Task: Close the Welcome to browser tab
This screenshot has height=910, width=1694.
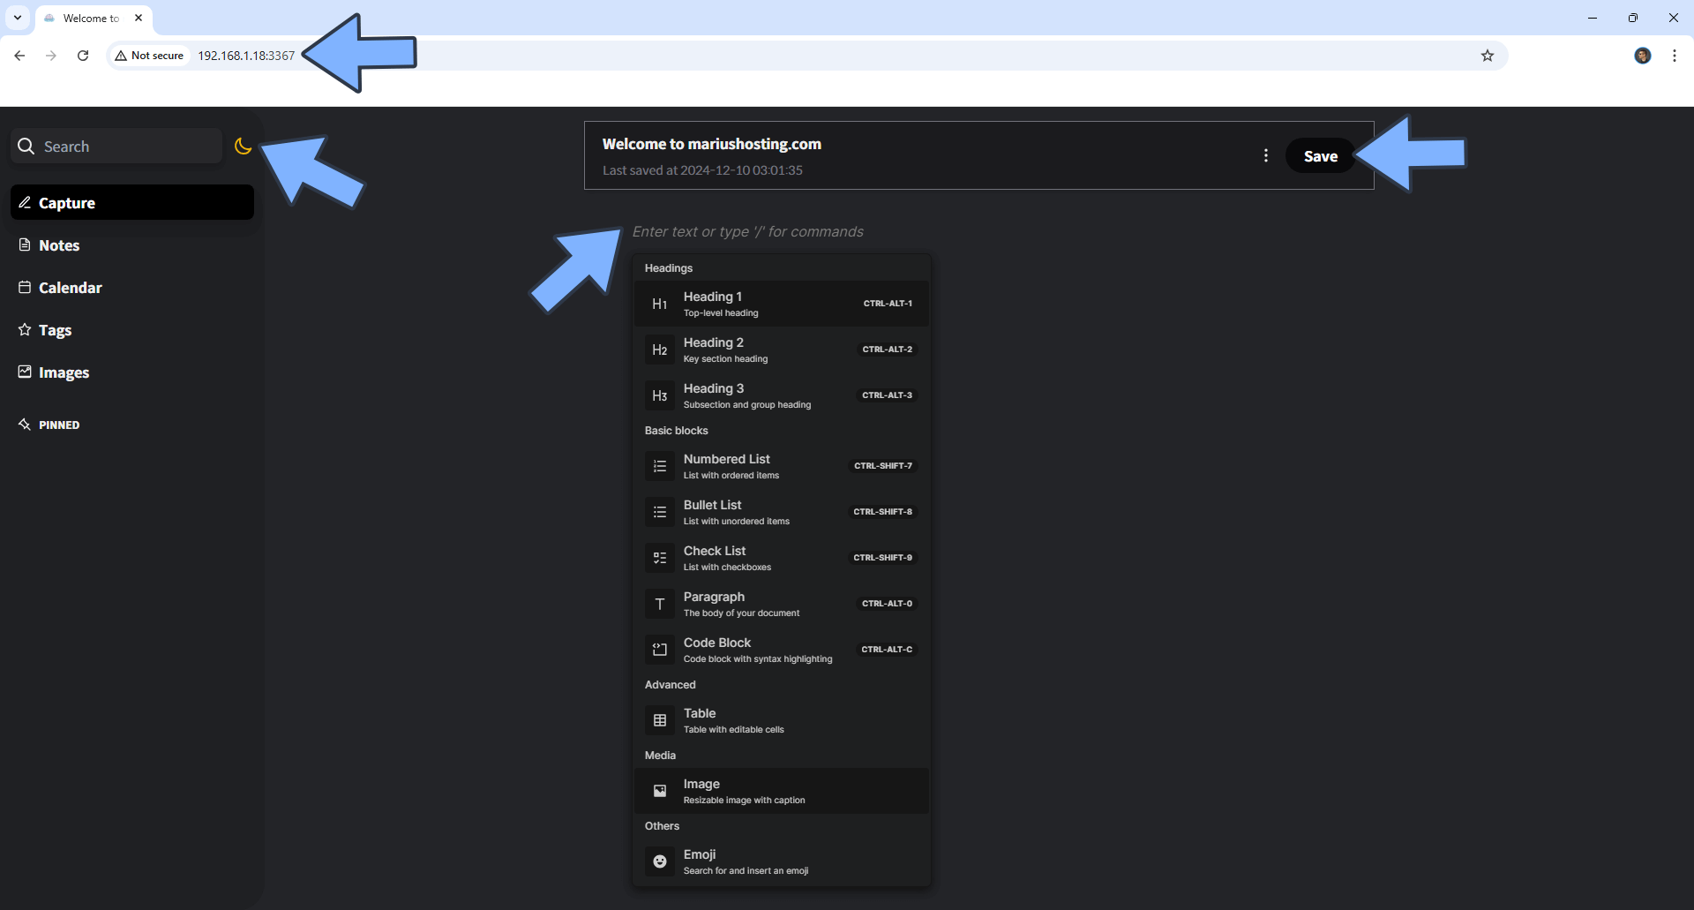Action: pyautogui.click(x=139, y=18)
